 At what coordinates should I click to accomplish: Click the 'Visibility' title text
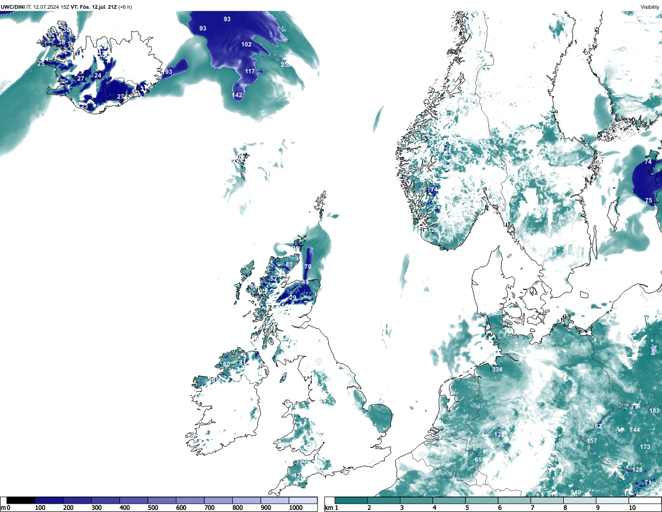coord(650,7)
